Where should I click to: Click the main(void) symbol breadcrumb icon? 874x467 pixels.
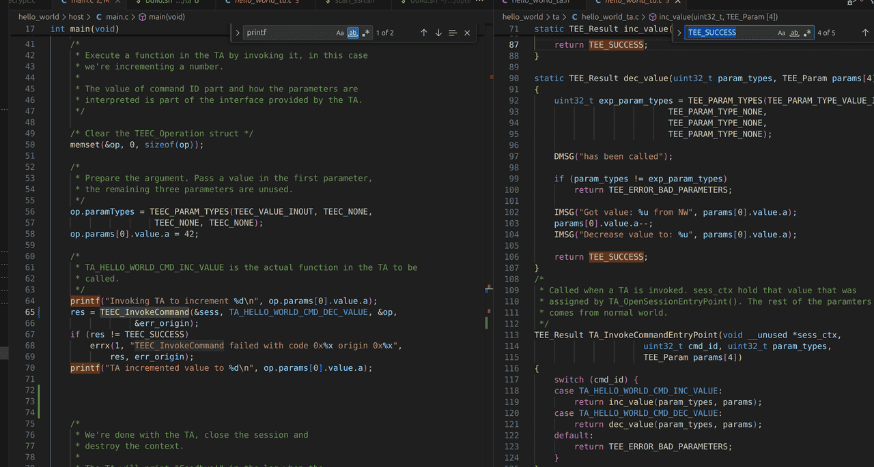(x=142, y=16)
